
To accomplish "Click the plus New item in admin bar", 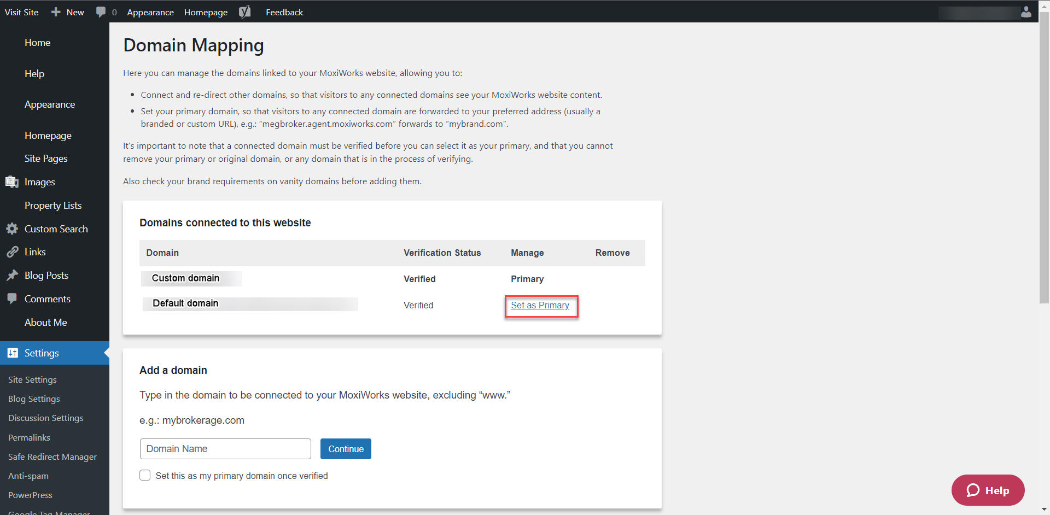I will pos(68,12).
